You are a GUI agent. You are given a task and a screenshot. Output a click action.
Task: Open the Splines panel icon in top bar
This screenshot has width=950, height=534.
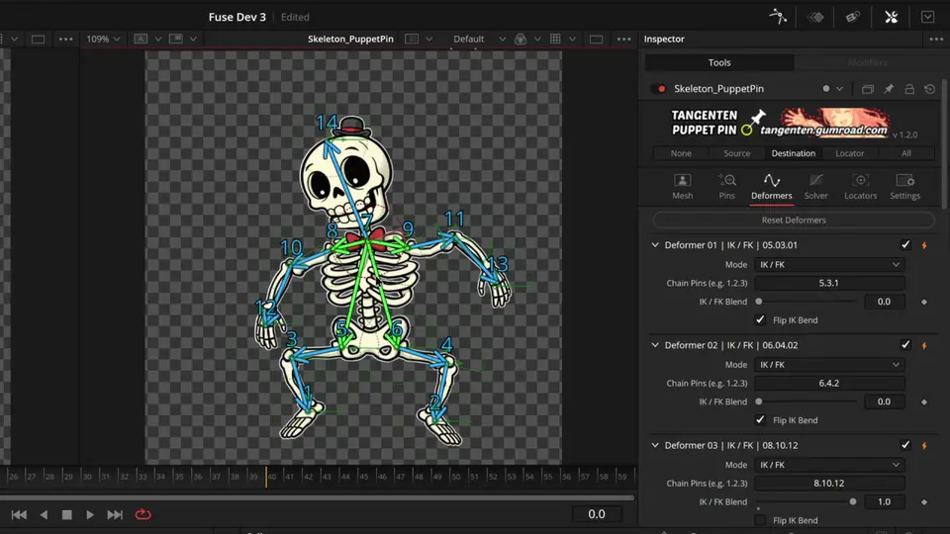pos(778,17)
